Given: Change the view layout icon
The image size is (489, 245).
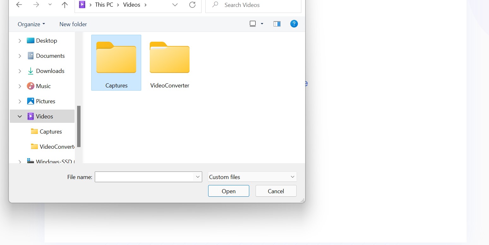Looking at the screenshot, I should (x=253, y=24).
